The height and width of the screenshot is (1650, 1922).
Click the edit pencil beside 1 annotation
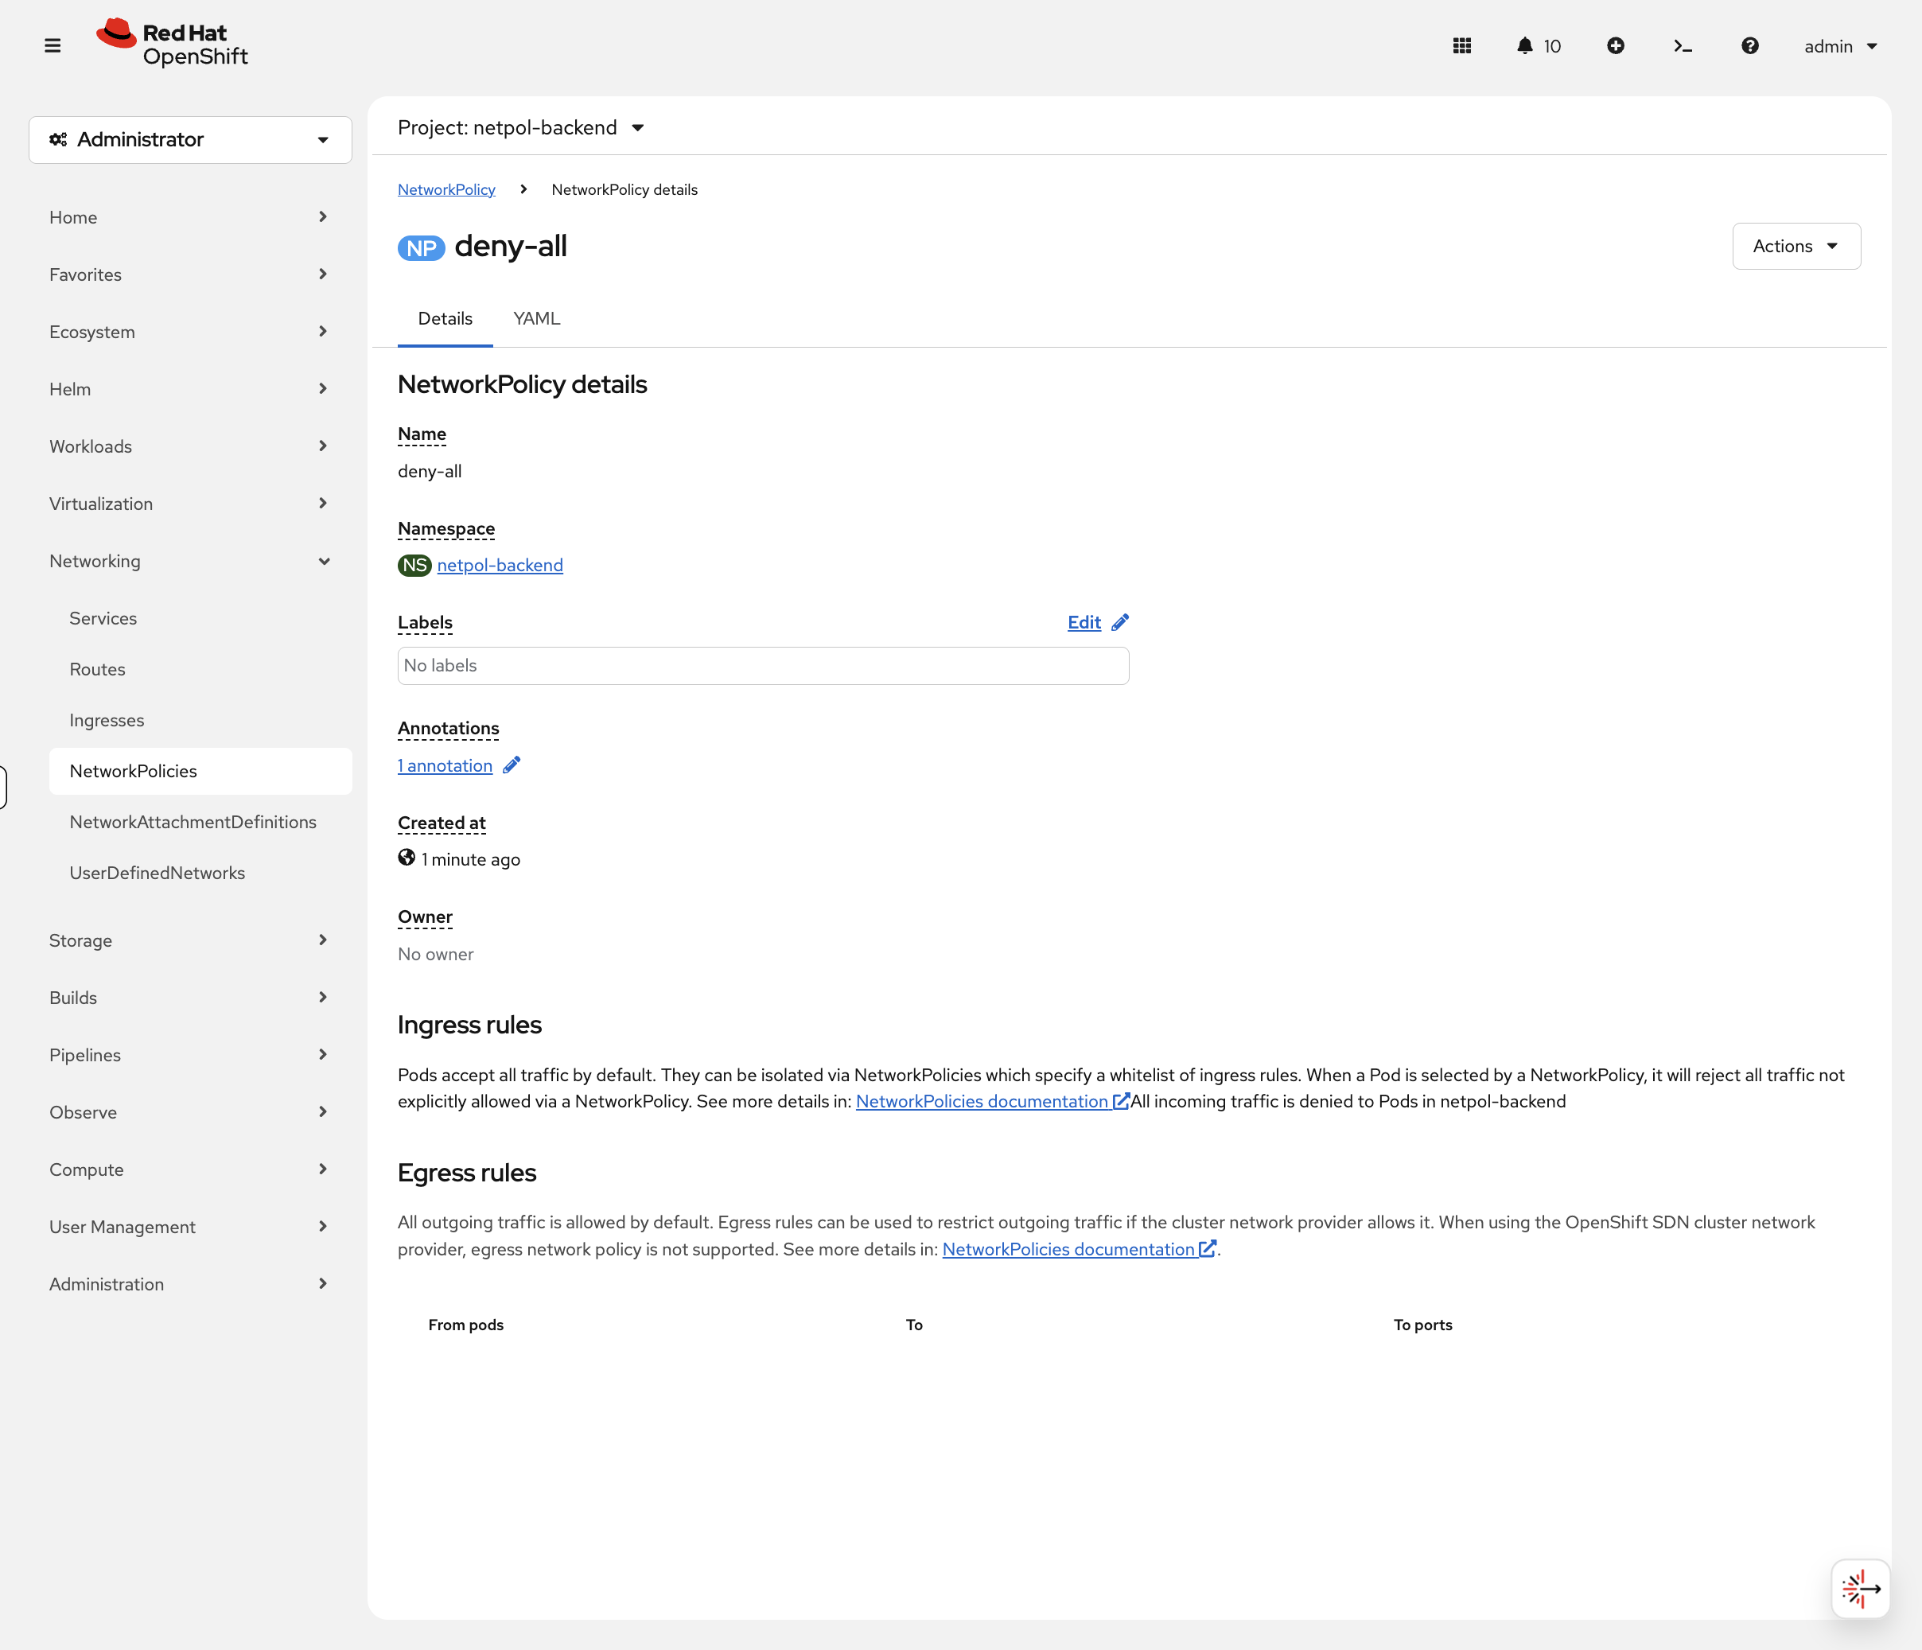pos(511,765)
